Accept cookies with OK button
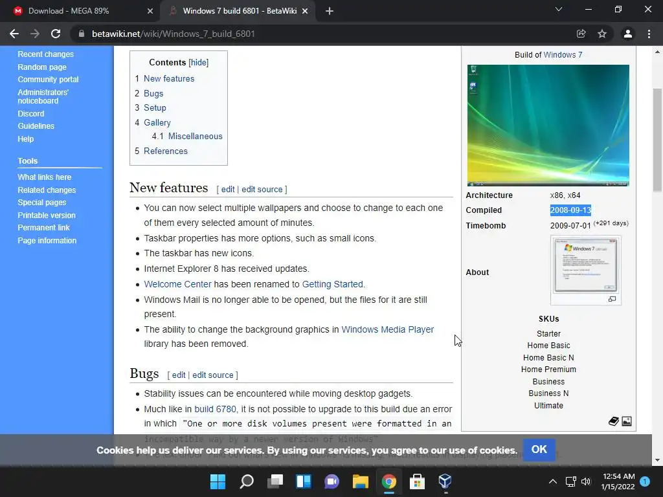The height and width of the screenshot is (497, 663). (x=539, y=449)
